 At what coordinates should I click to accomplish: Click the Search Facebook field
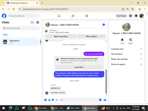[24, 16]
